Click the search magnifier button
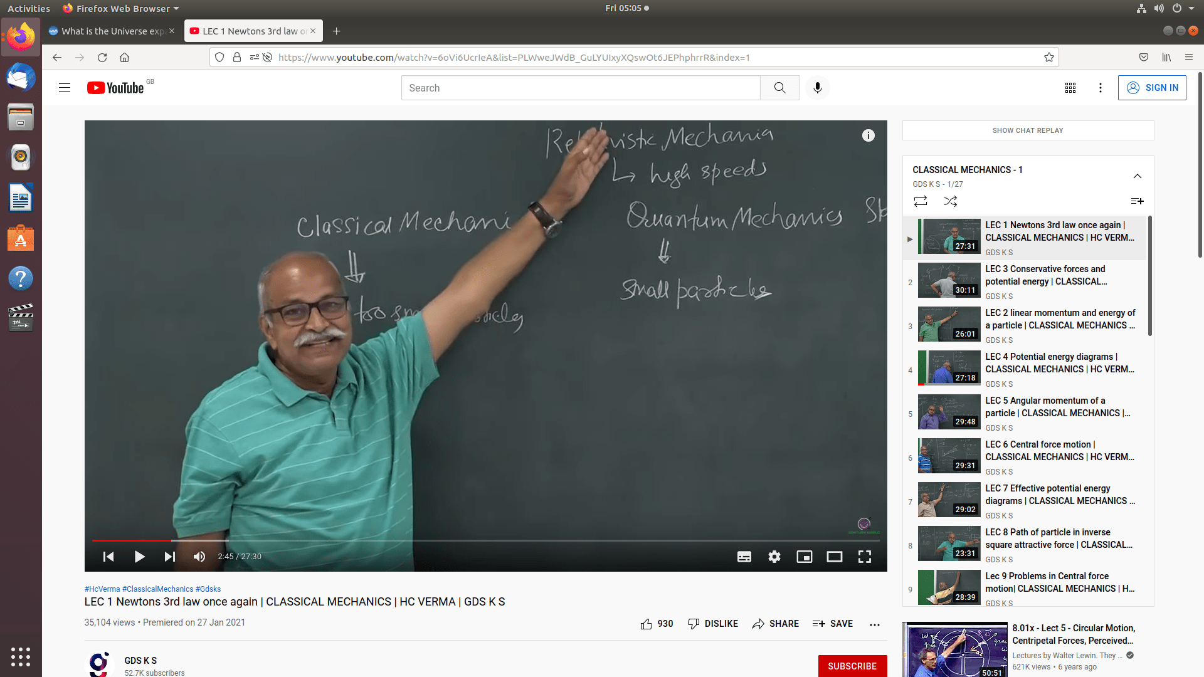 [x=779, y=88]
